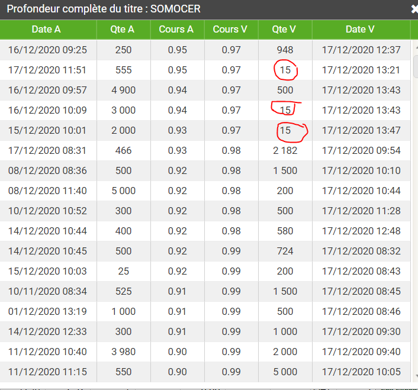Sort by Cours A column header
The height and width of the screenshot is (390, 418).
tap(176, 30)
